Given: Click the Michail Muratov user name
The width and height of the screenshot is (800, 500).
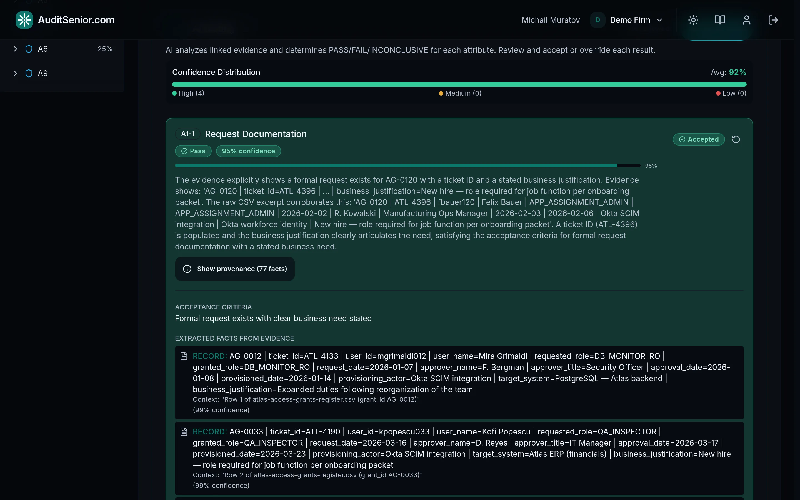Looking at the screenshot, I should click(x=550, y=20).
